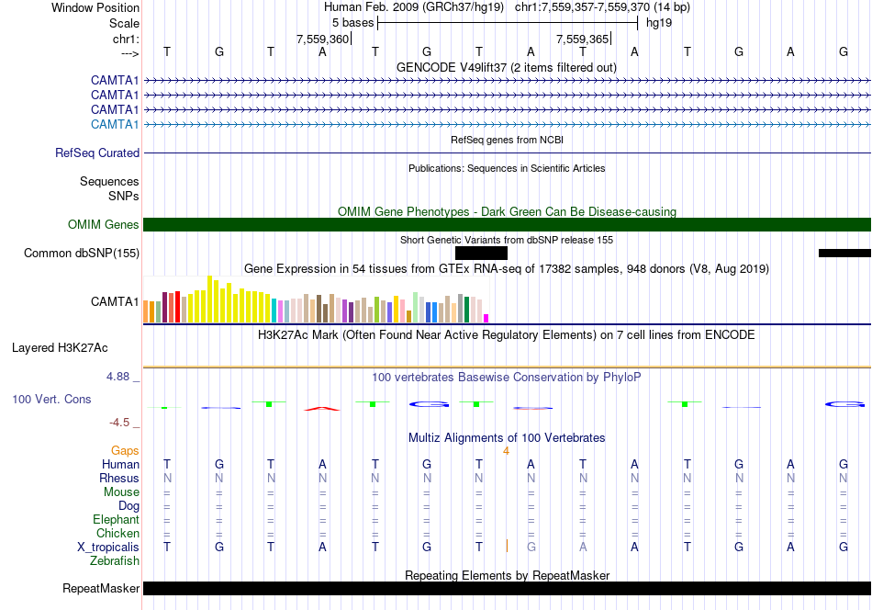Click the Sequences track label
Screen dimensions: 872x610
tap(109, 182)
